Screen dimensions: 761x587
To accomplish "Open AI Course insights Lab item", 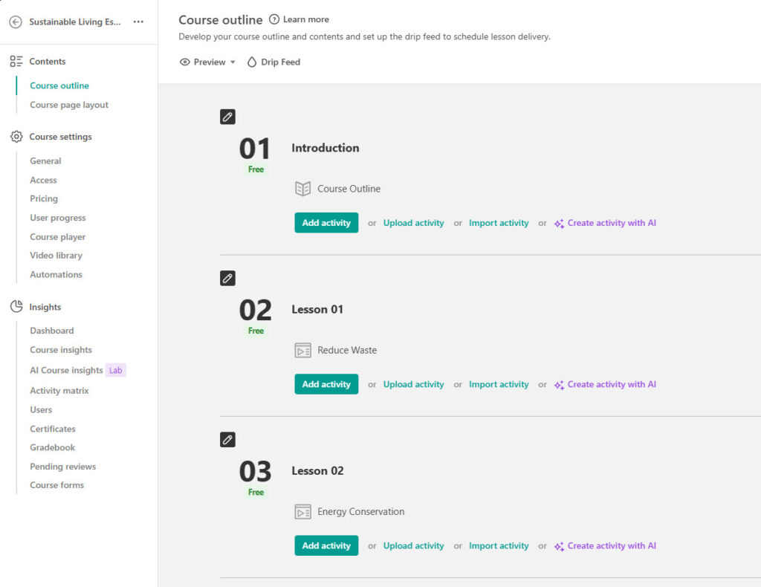I will [67, 370].
